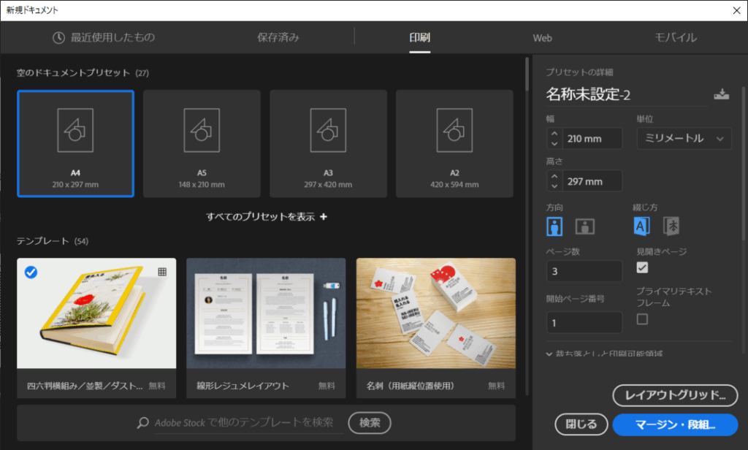This screenshot has width=748, height=450.
Task: Open the 単位 ミリメートル dropdown
Action: point(684,138)
